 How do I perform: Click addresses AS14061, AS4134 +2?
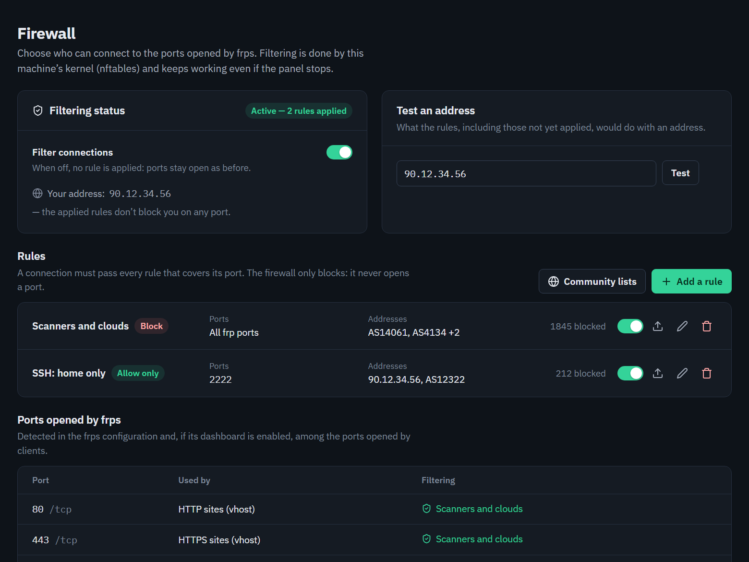coord(414,332)
